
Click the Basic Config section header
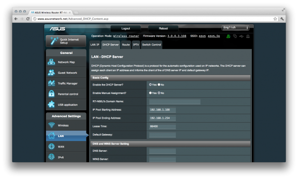coord(170,78)
